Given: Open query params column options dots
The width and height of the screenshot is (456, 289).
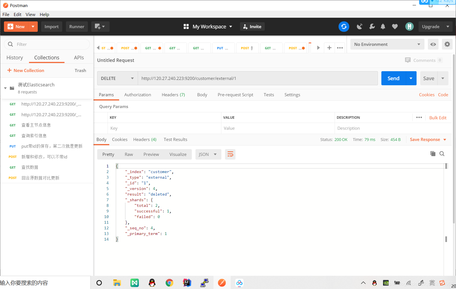Looking at the screenshot, I should point(419,117).
